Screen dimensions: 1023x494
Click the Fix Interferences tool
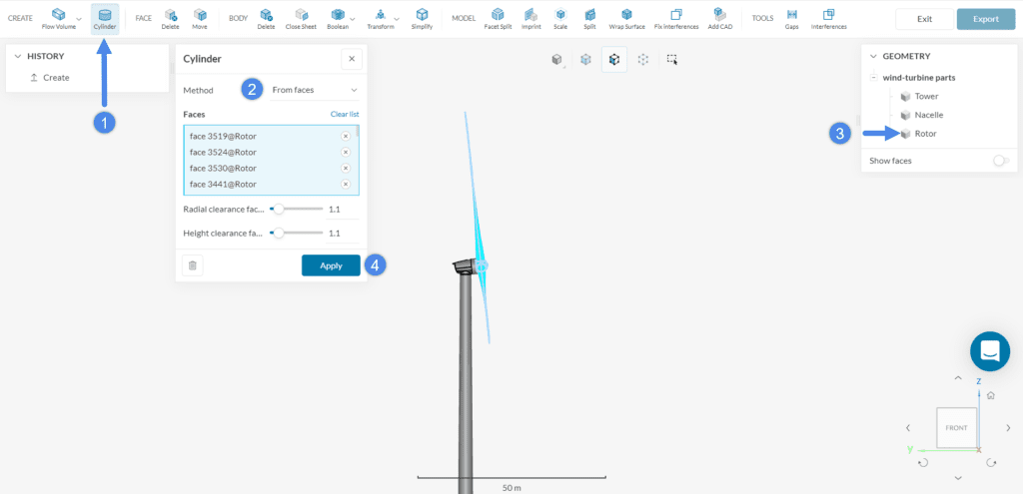click(x=676, y=19)
